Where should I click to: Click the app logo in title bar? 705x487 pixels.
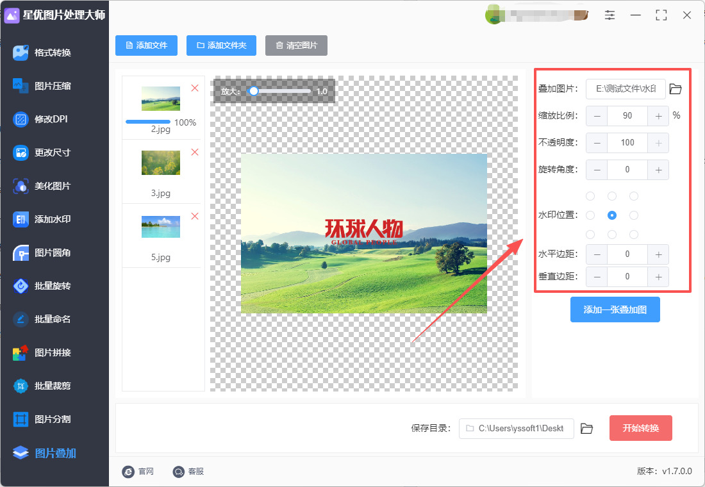(12, 15)
